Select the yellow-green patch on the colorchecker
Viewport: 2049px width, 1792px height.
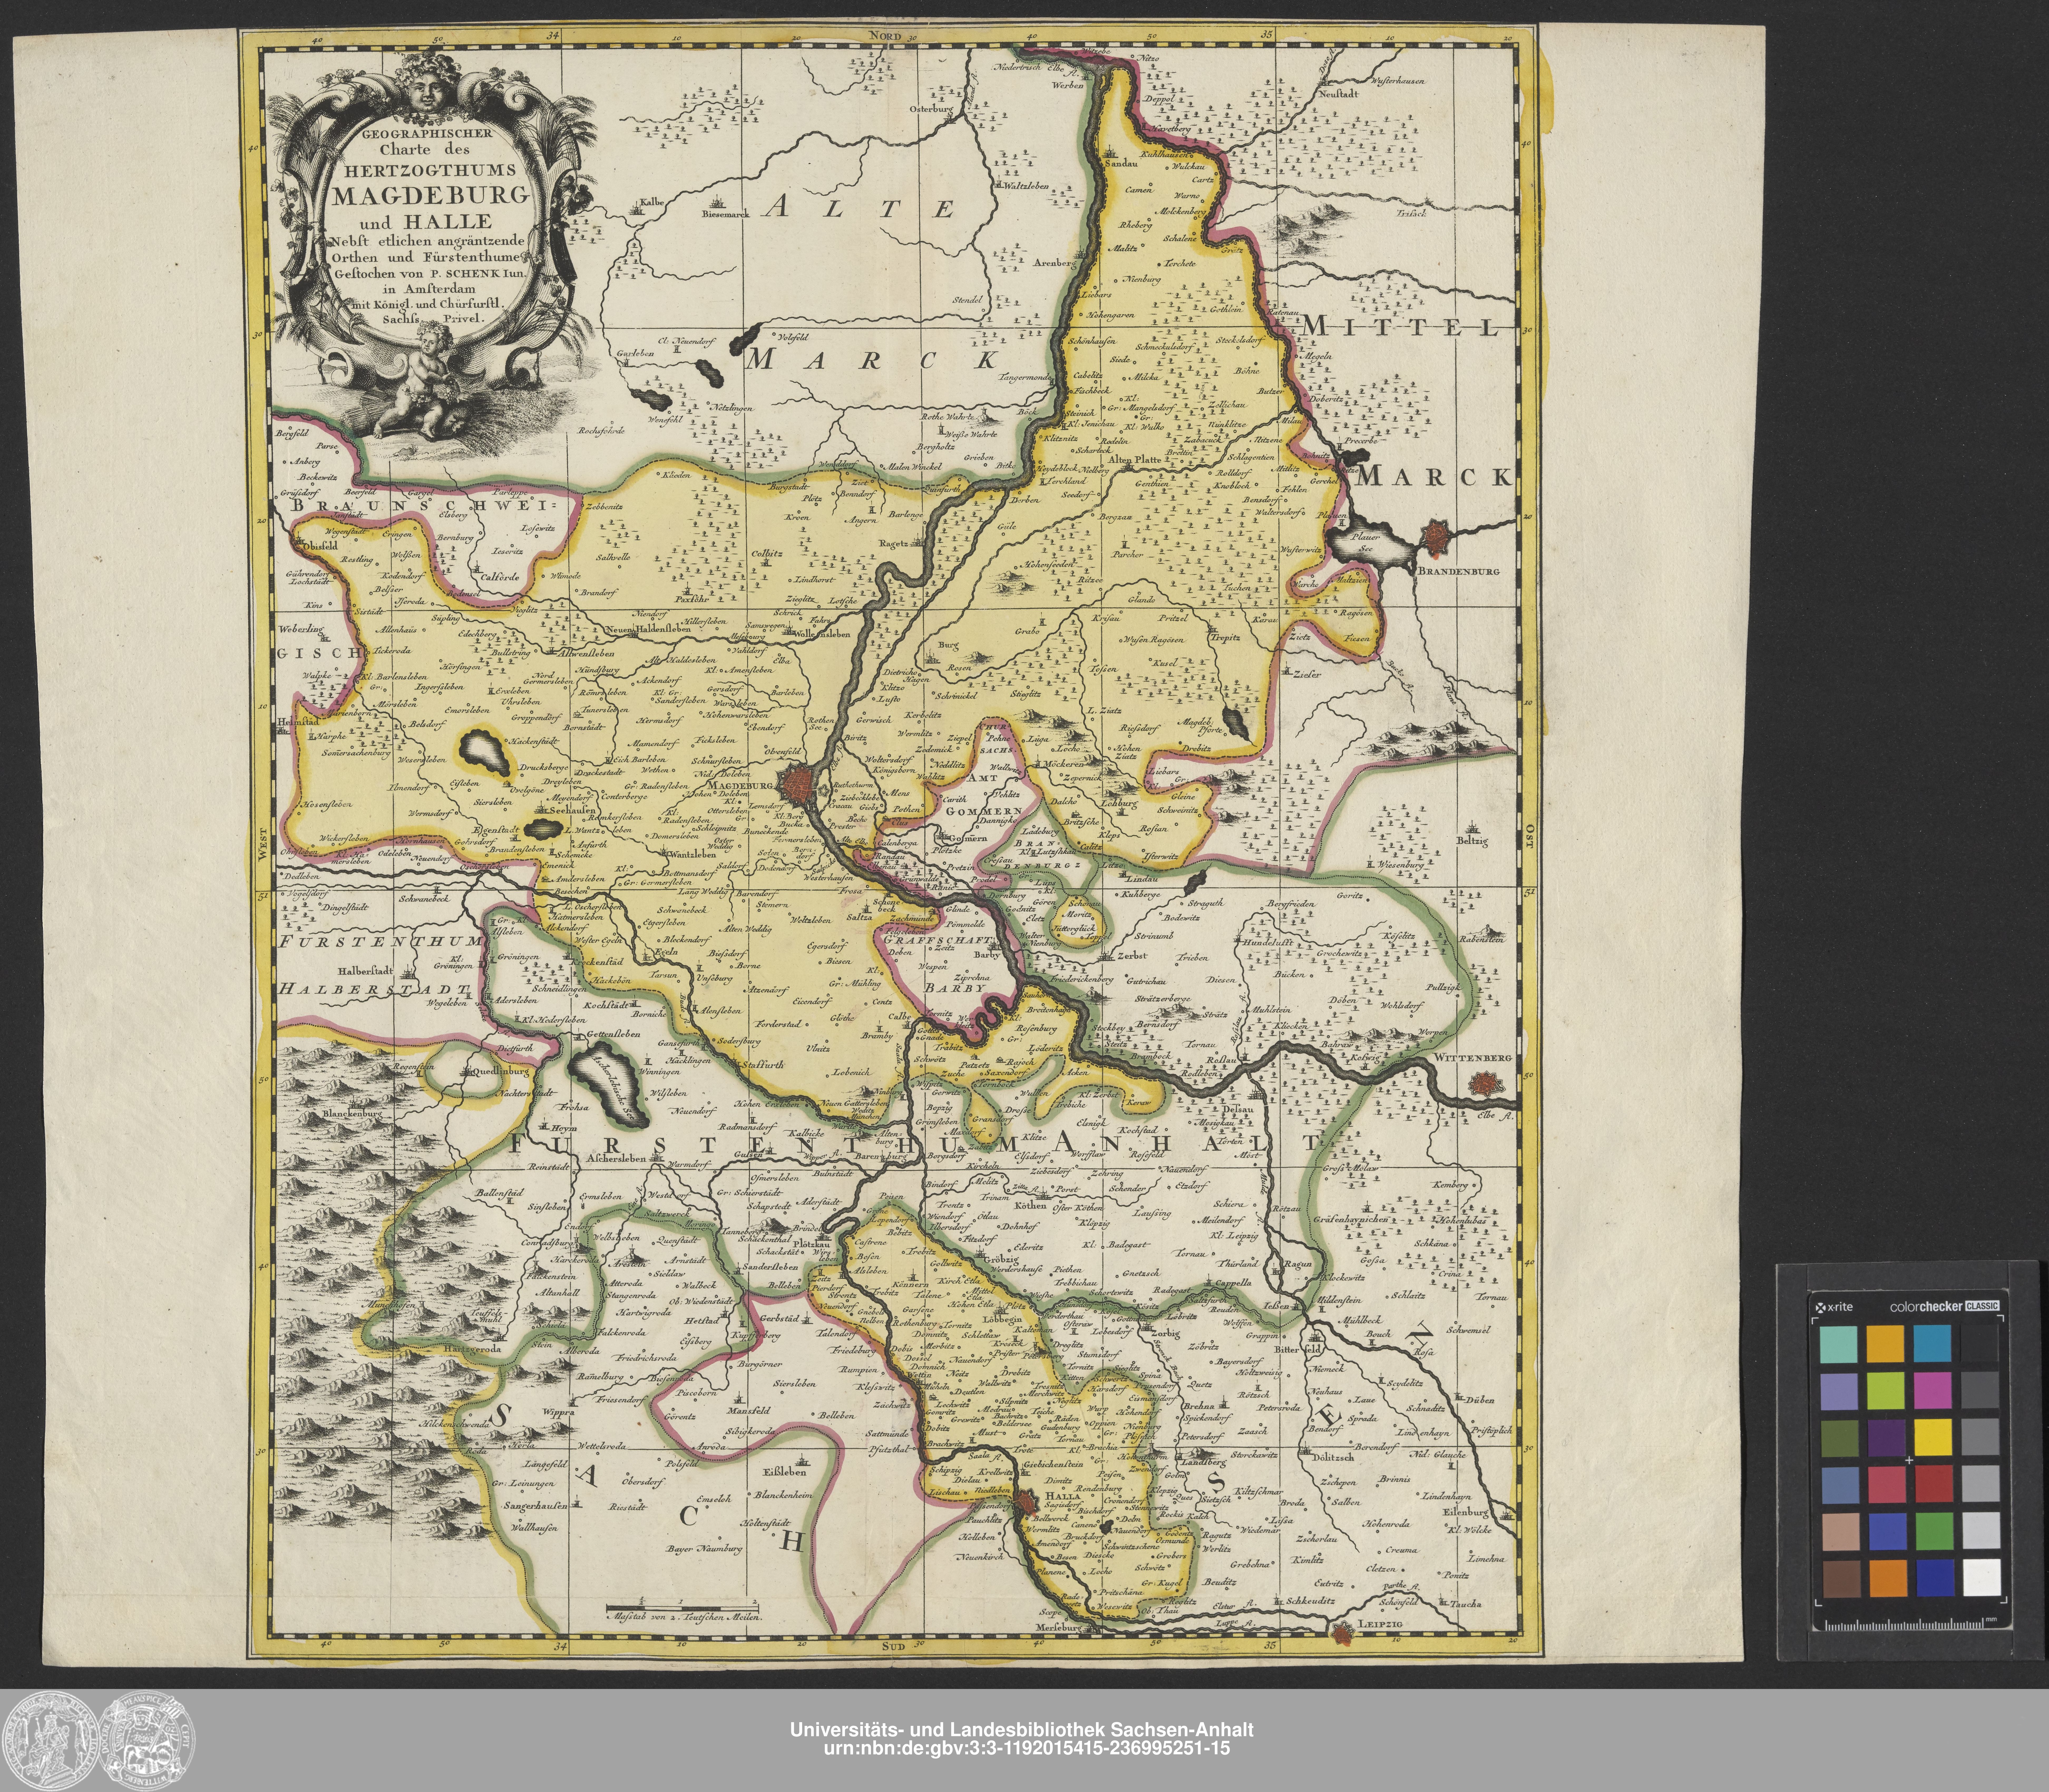tap(1886, 1391)
